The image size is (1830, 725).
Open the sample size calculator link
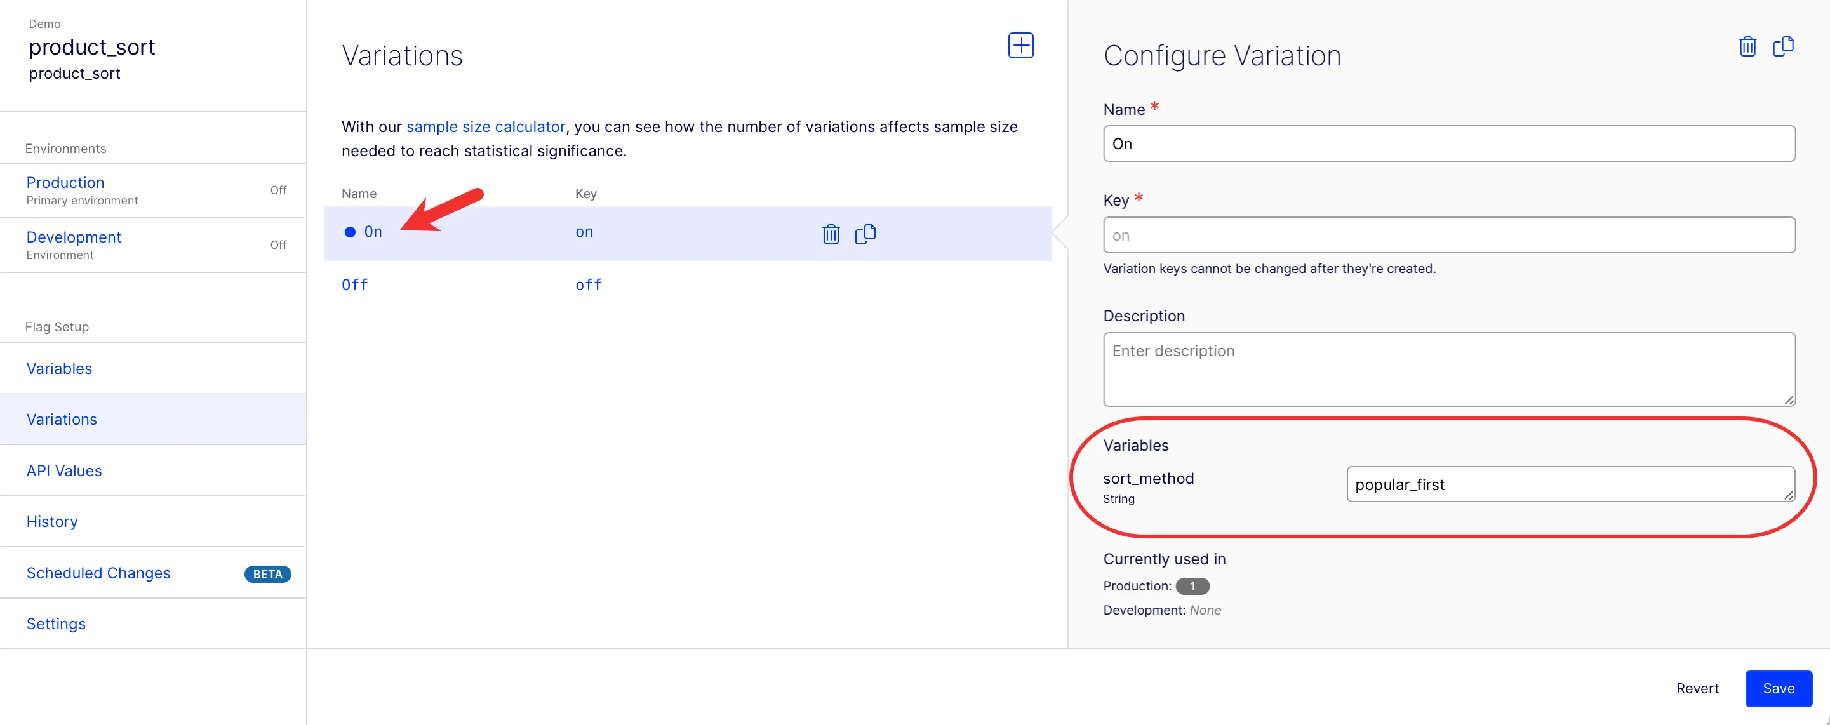tap(486, 126)
